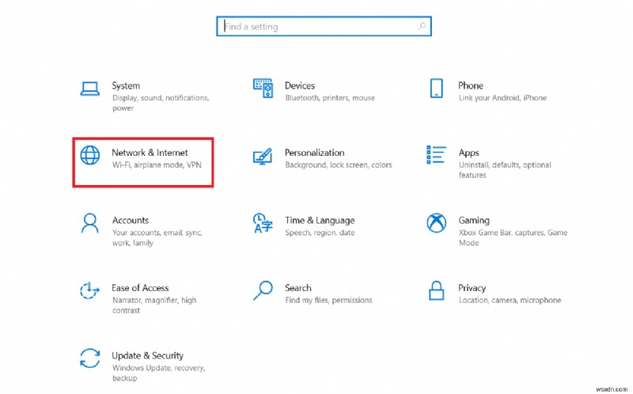Click the Apps list icon
Image resolution: width=633 pixels, height=394 pixels.
point(436,153)
